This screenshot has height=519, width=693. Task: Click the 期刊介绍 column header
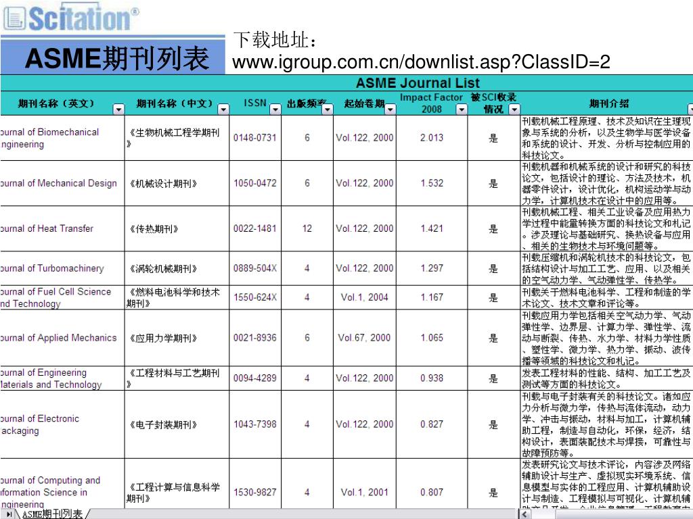coord(608,103)
